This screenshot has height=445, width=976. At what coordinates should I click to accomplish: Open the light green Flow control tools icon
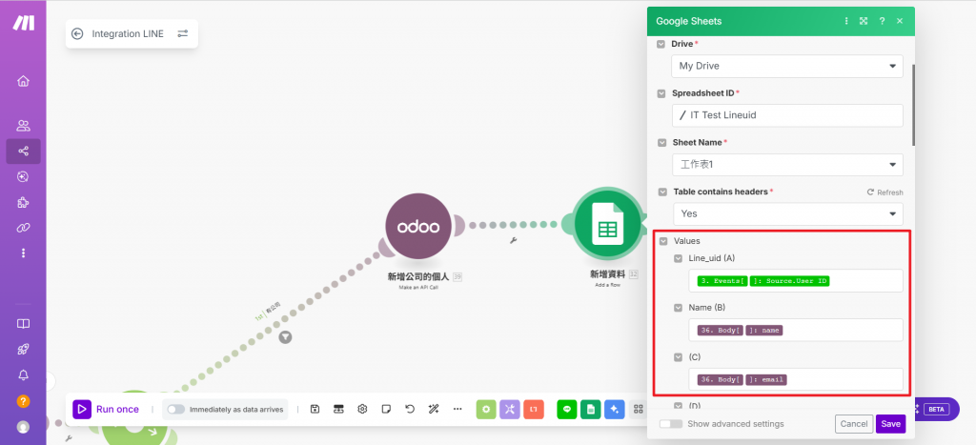(x=486, y=409)
